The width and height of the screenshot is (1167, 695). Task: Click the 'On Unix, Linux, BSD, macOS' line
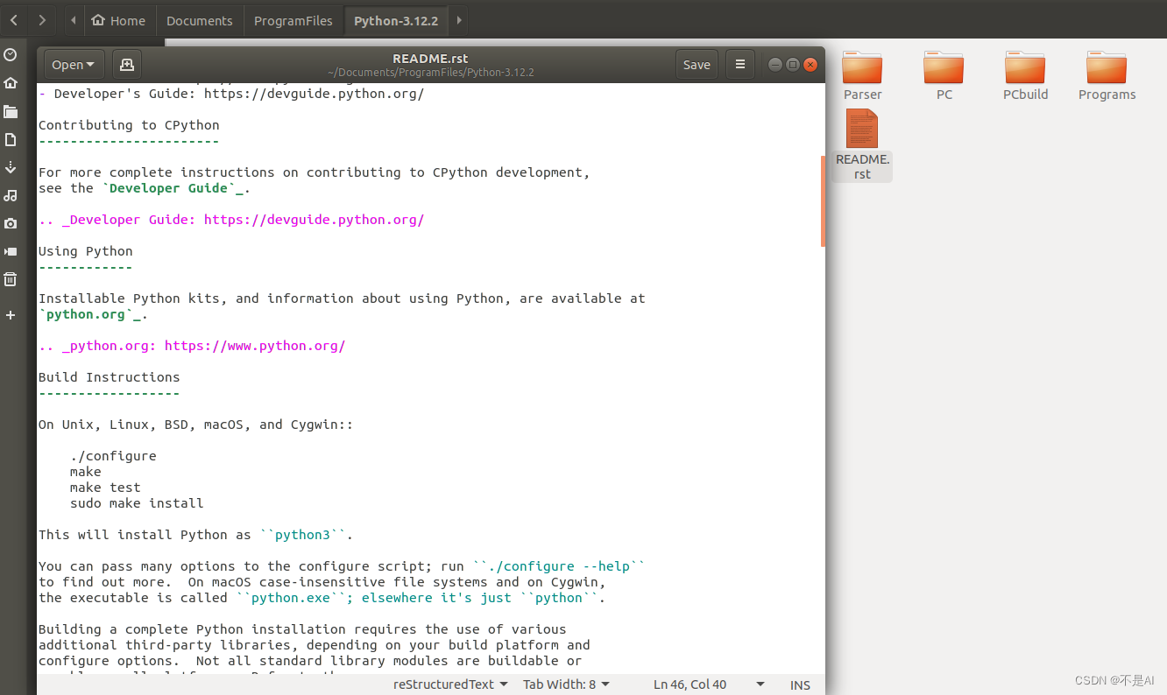[195, 425]
